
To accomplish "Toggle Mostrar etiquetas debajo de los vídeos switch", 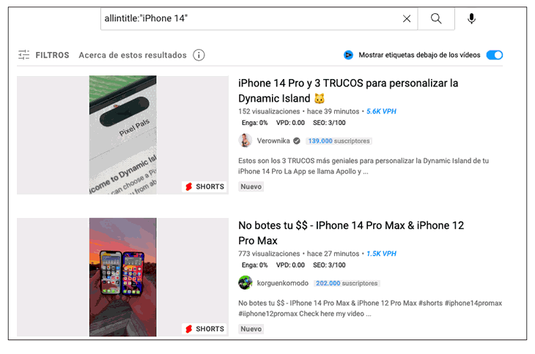I will coord(495,55).
